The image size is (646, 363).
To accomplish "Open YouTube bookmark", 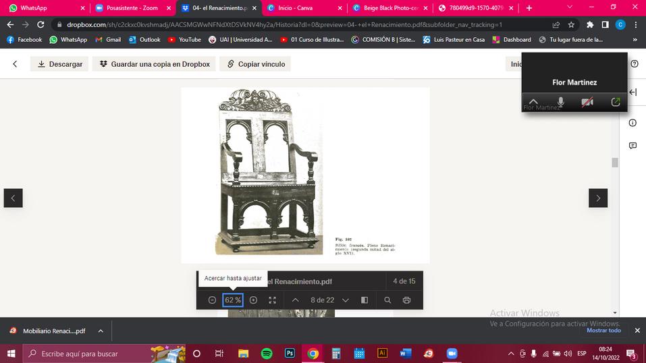I will [184, 40].
